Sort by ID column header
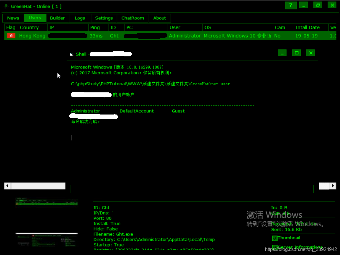This screenshot has width=340, height=255. coord(117,27)
